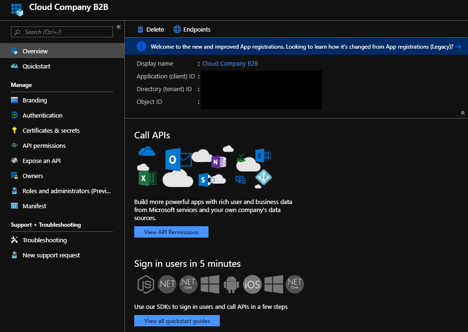Click the Android quickstart icon
The height and width of the screenshot is (332, 468).
[x=231, y=284]
